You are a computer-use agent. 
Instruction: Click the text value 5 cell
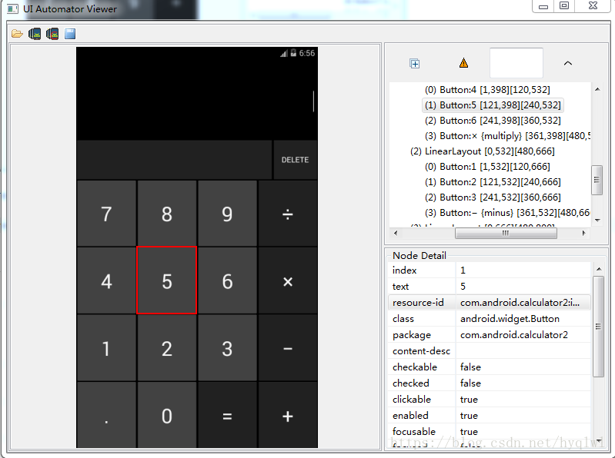tap(523, 286)
